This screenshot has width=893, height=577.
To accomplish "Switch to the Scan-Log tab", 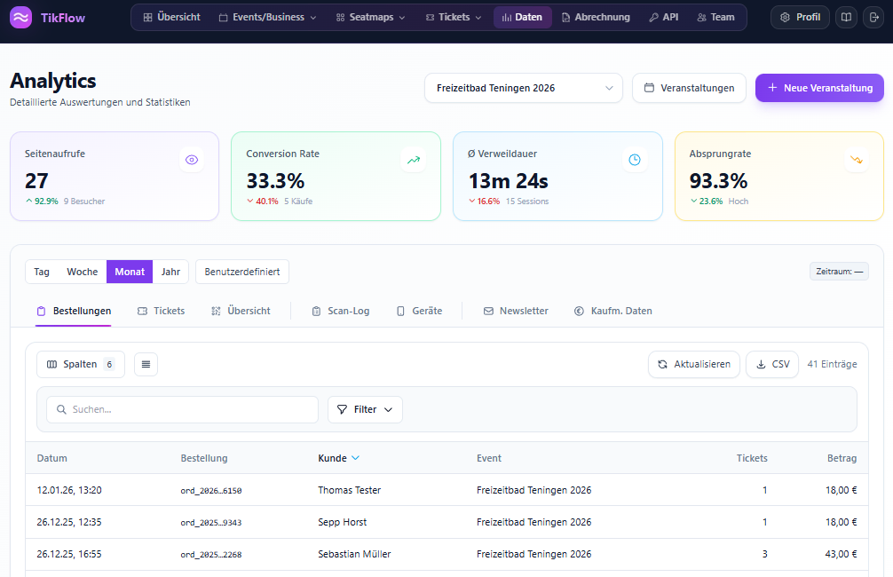I will coord(339,311).
